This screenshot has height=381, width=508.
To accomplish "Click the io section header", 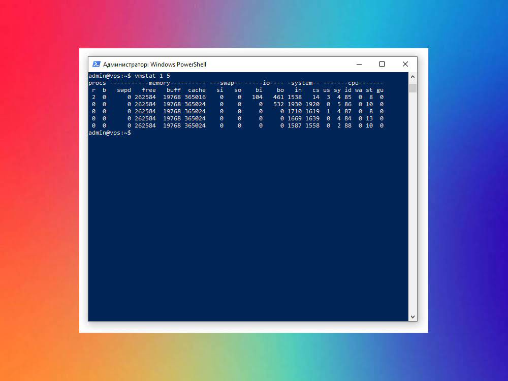I will tap(267, 82).
